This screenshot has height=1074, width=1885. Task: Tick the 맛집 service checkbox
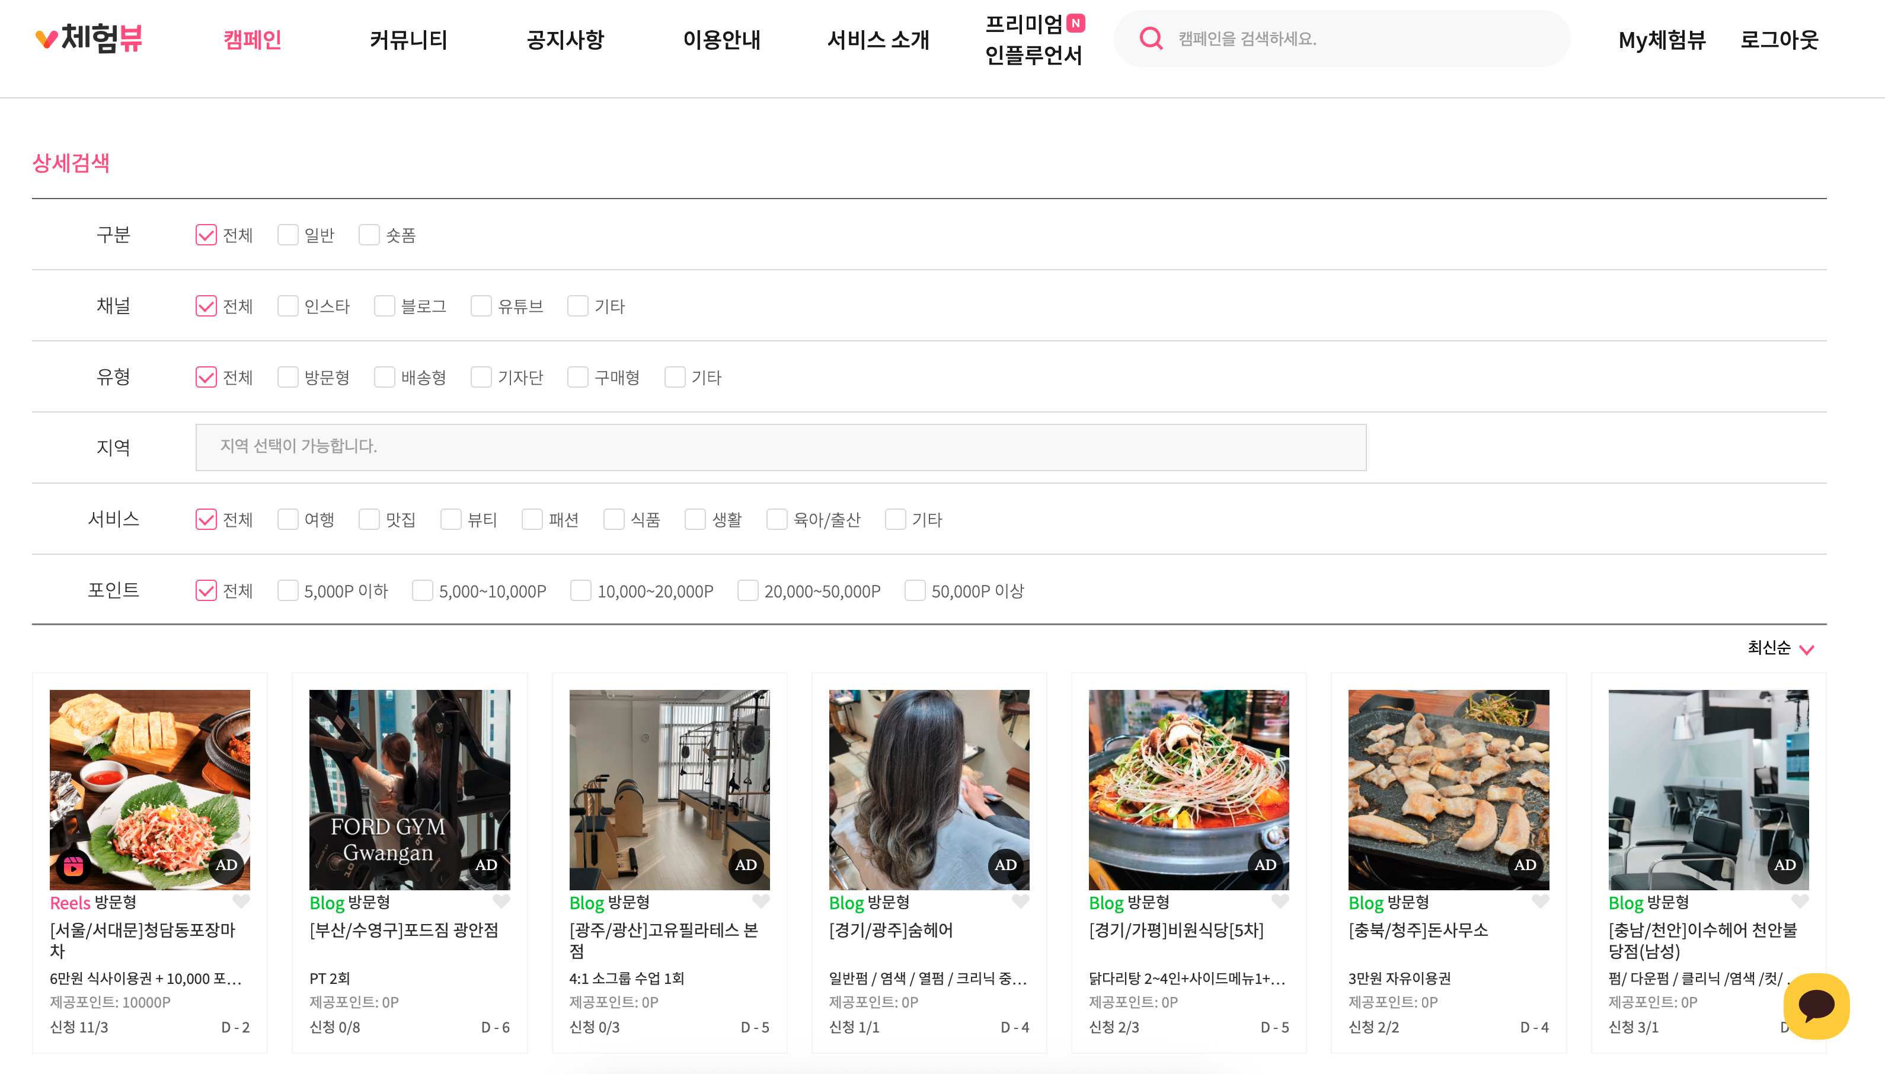coord(369,519)
